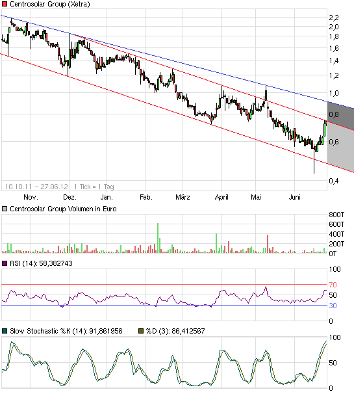Click the 0,8 price axis label
The width and height of the screenshot is (354, 394).
334,114
